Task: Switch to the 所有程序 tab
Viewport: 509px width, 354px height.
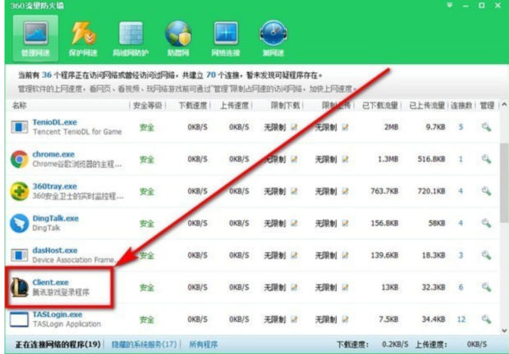Action: (x=204, y=344)
